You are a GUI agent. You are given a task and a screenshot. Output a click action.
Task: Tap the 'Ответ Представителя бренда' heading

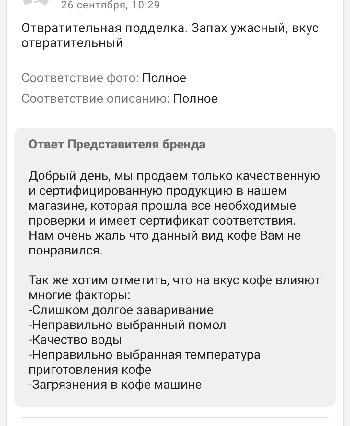pyautogui.click(x=117, y=144)
